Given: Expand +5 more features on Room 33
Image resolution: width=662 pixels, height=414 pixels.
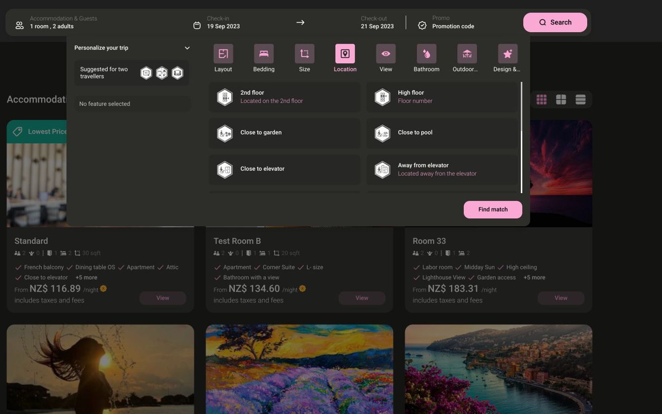Looking at the screenshot, I should point(534,278).
